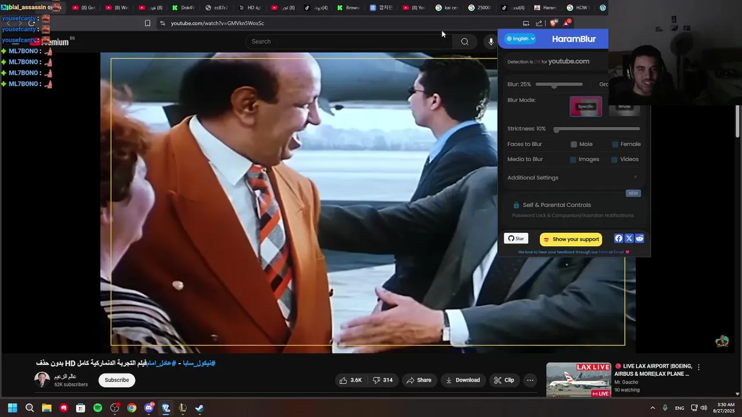
Task: Subscribe to the channel
Action: [117, 380]
